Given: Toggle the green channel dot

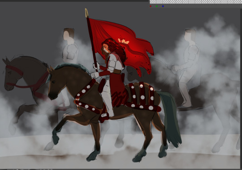Looking at the screenshot, I should tap(157, 6).
